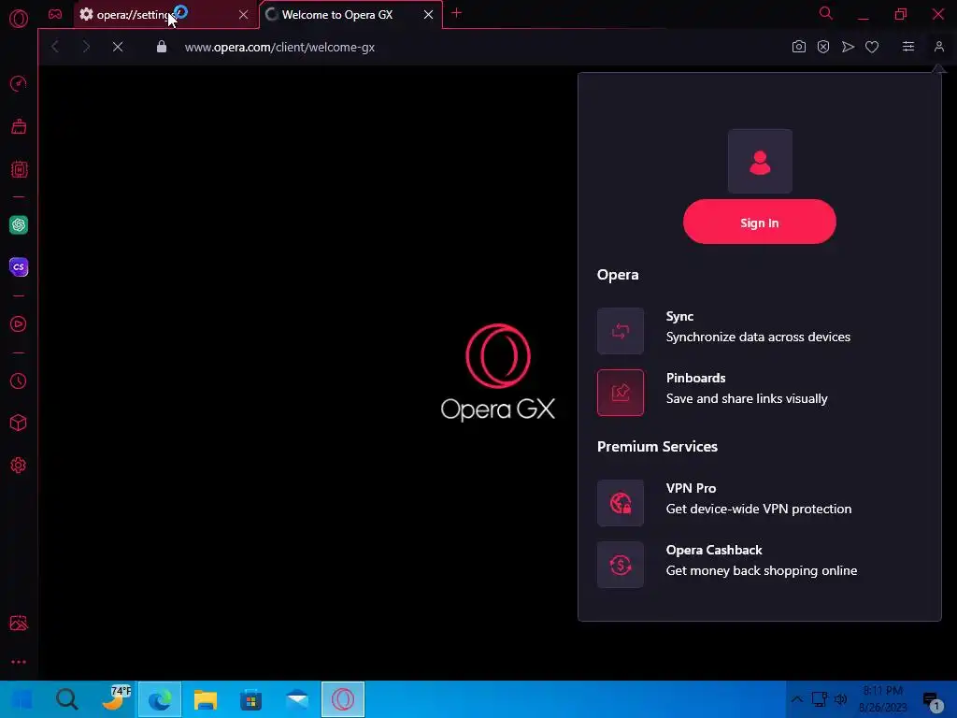957x718 pixels.
Task: Open Opera Cashback service entry
Action: [x=759, y=564]
